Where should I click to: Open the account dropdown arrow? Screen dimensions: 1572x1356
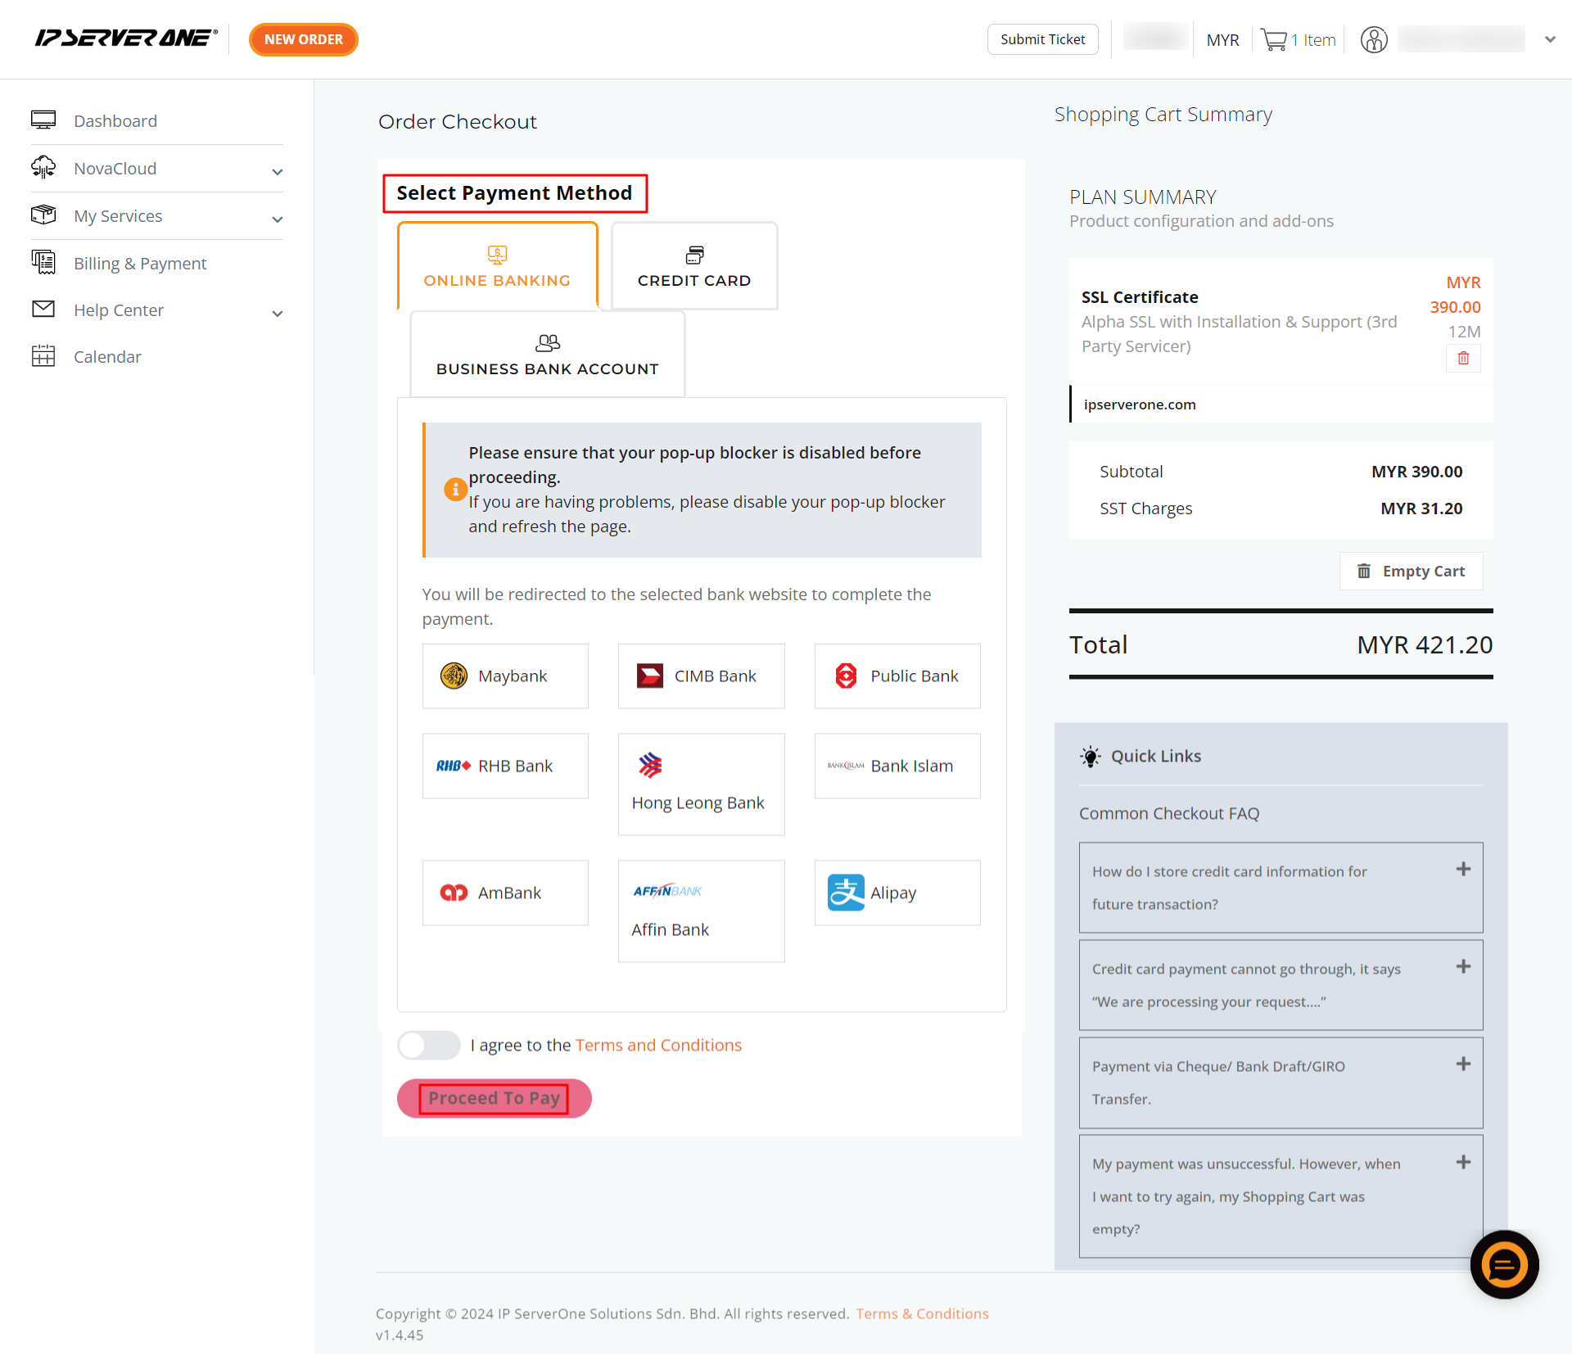tap(1550, 39)
